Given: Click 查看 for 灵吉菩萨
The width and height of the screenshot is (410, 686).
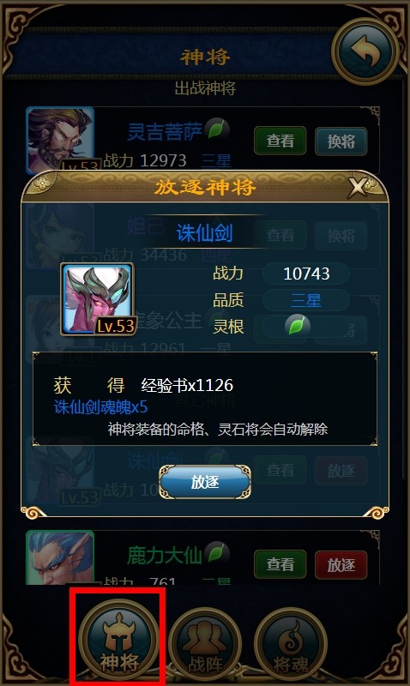Looking at the screenshot, I should click(x=280, y=141).
